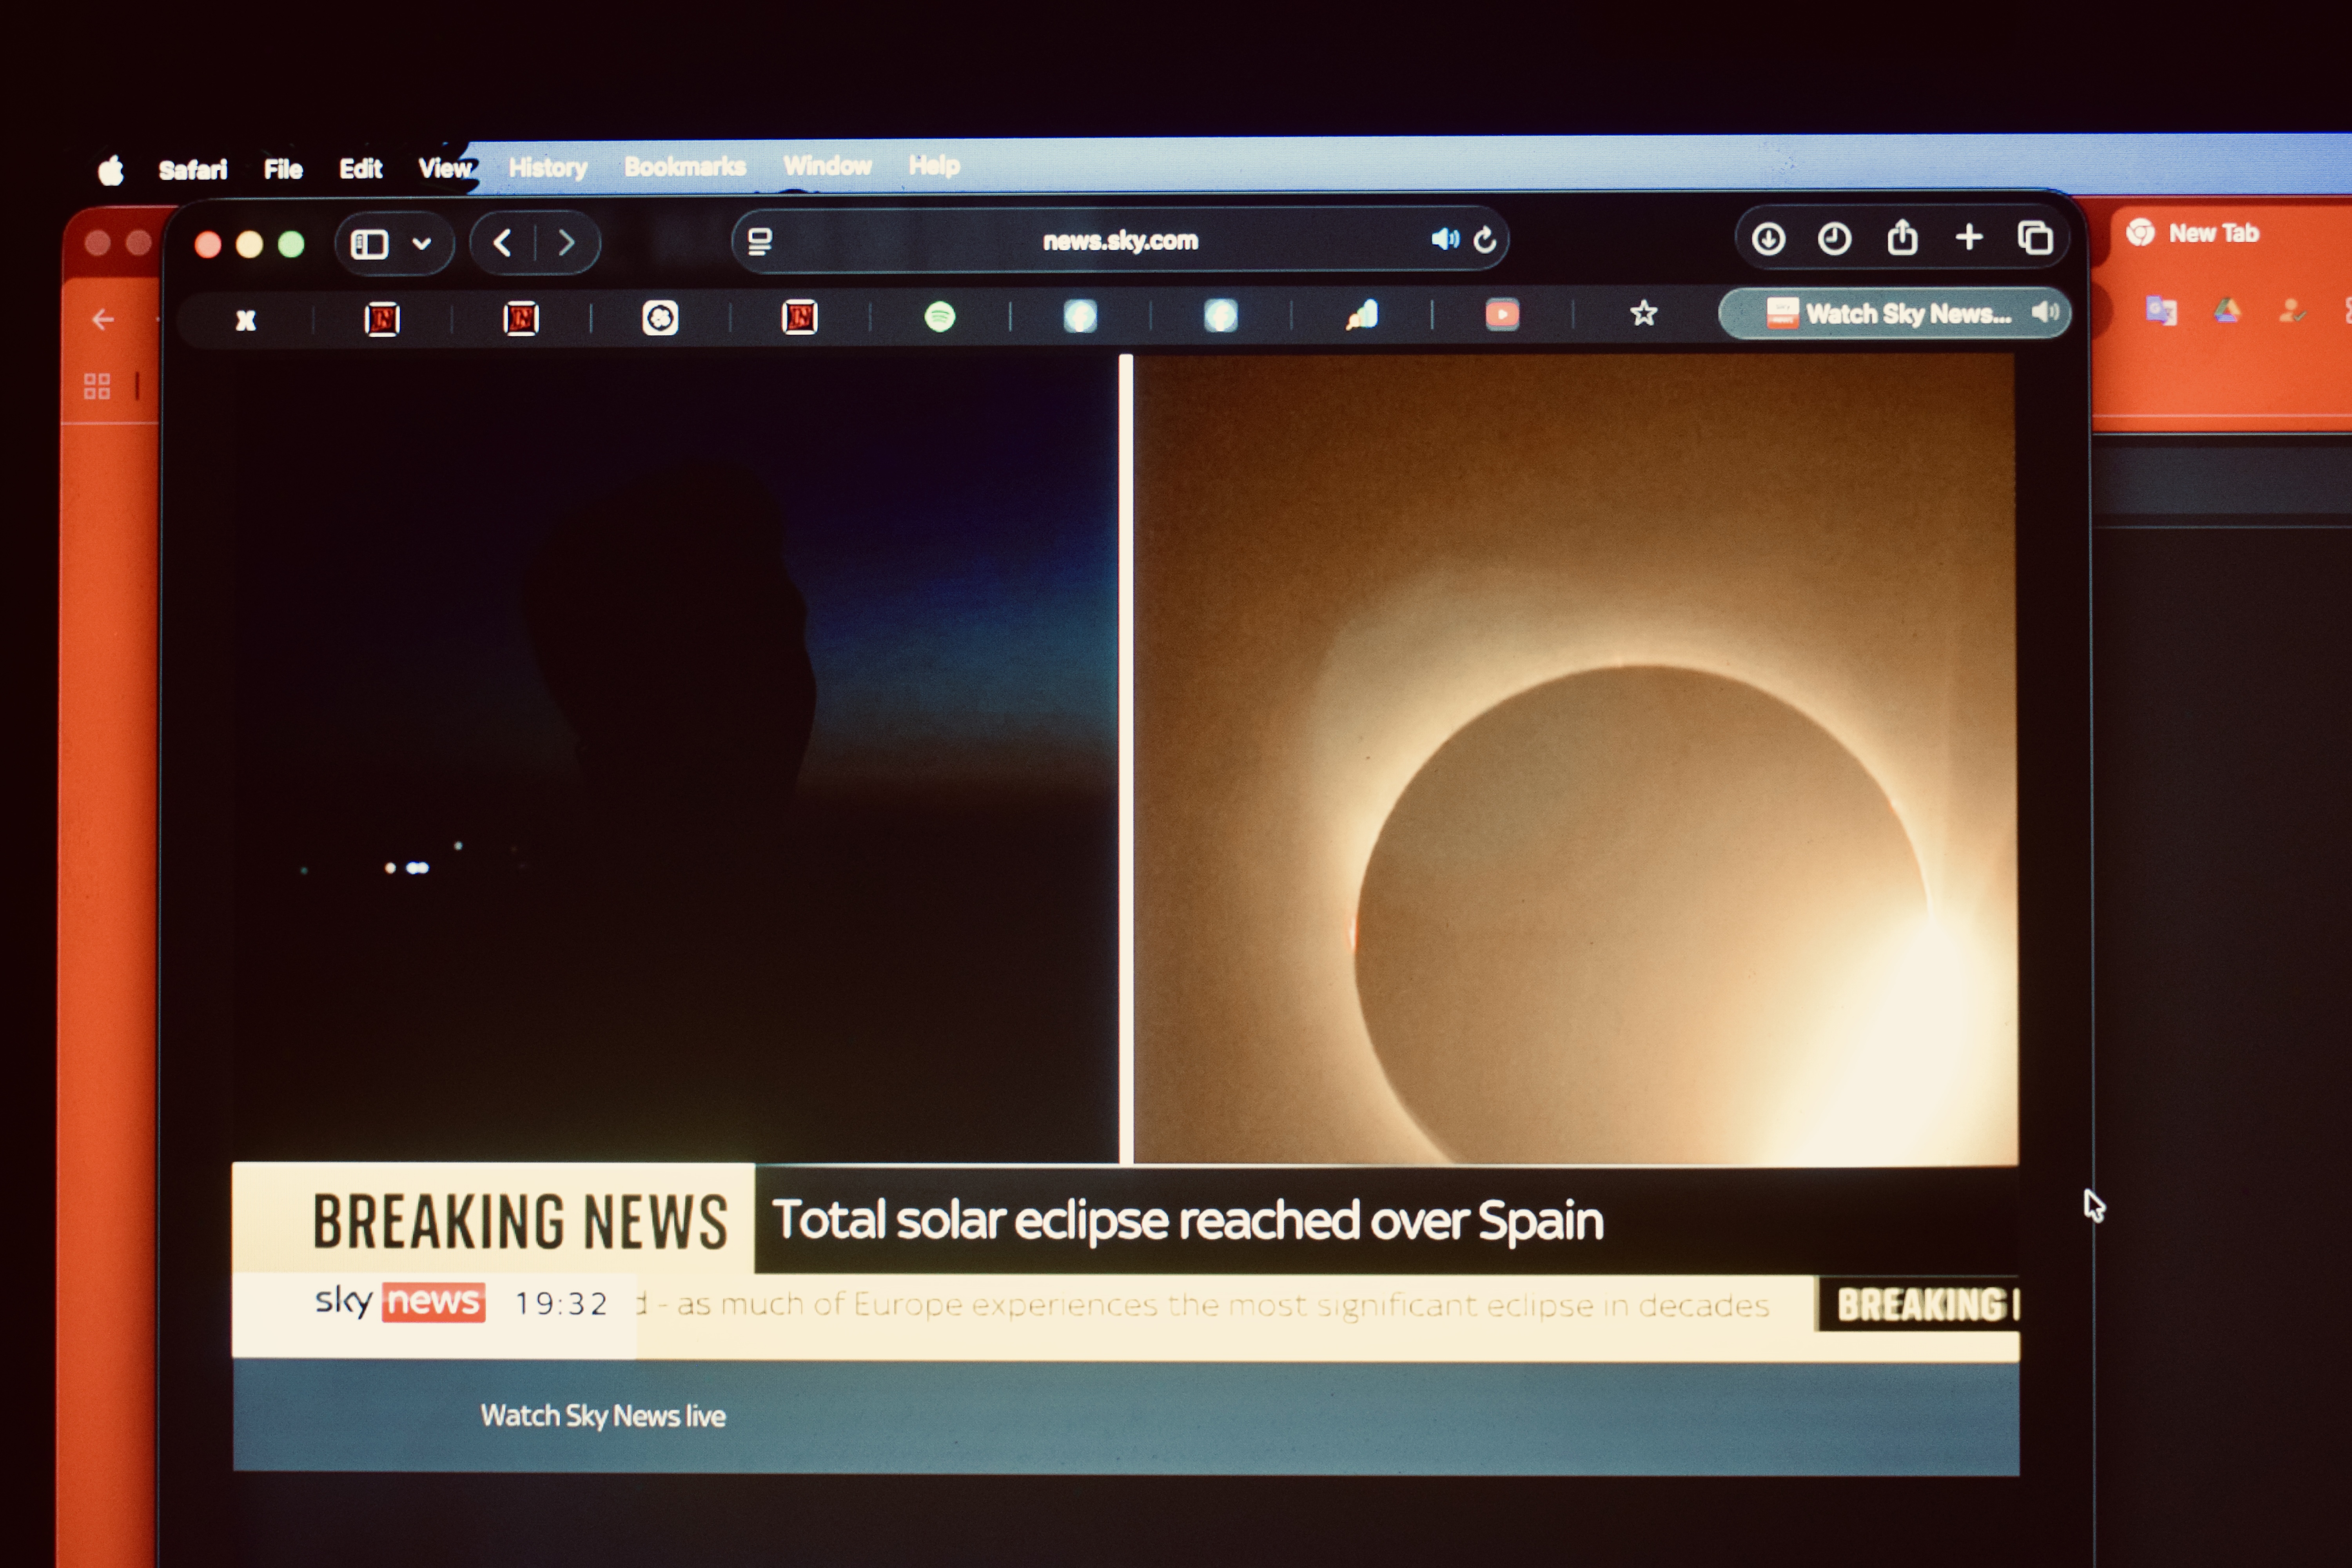Open the person icon bookmark in Chrome
Screen dimensions: 2352x1568
point(2292,311)
